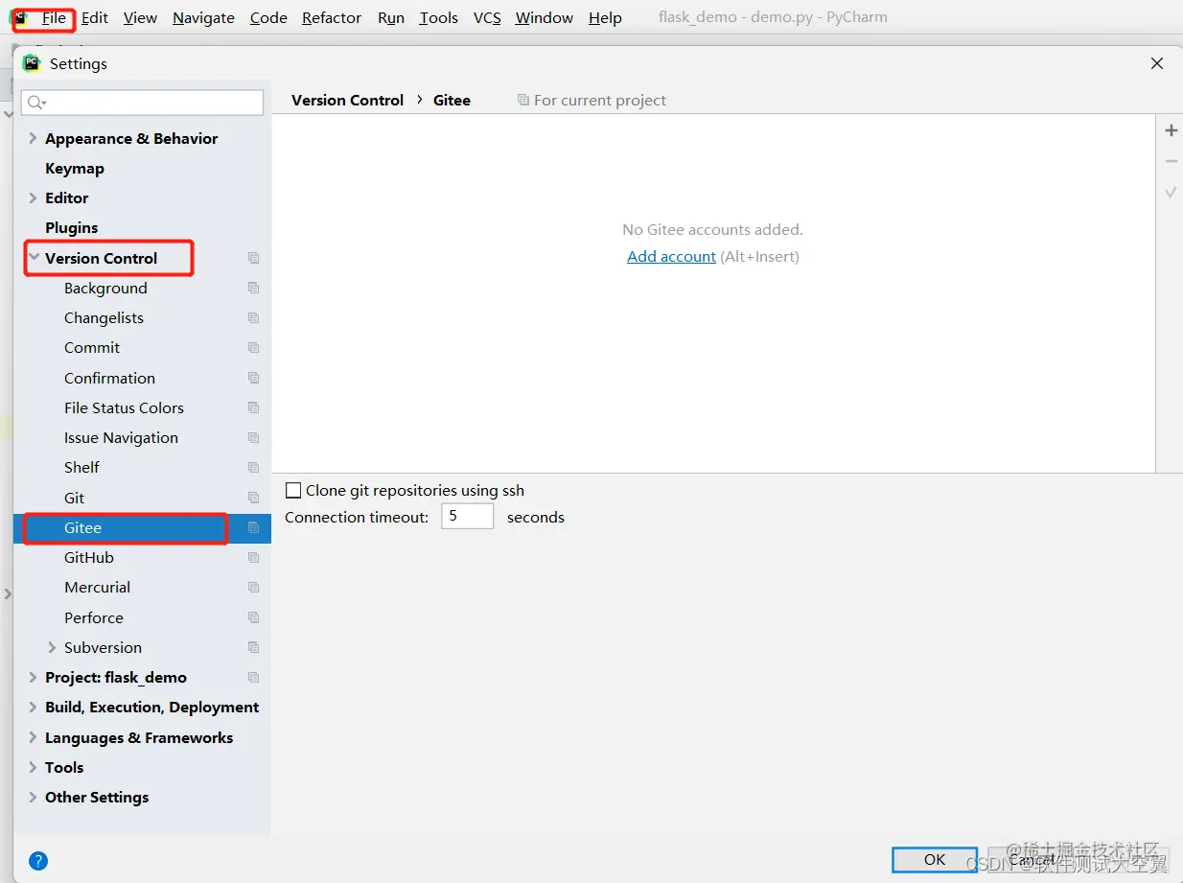
Task: Close the Settings dialog with X
Action: pyautogui.click(x=1157, y=63)
